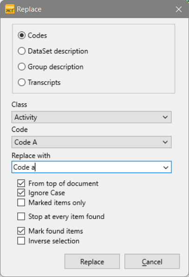This screenshot has width=189, height=277.
Task: Click the Cancel button
Action: [x=152, y=261]
